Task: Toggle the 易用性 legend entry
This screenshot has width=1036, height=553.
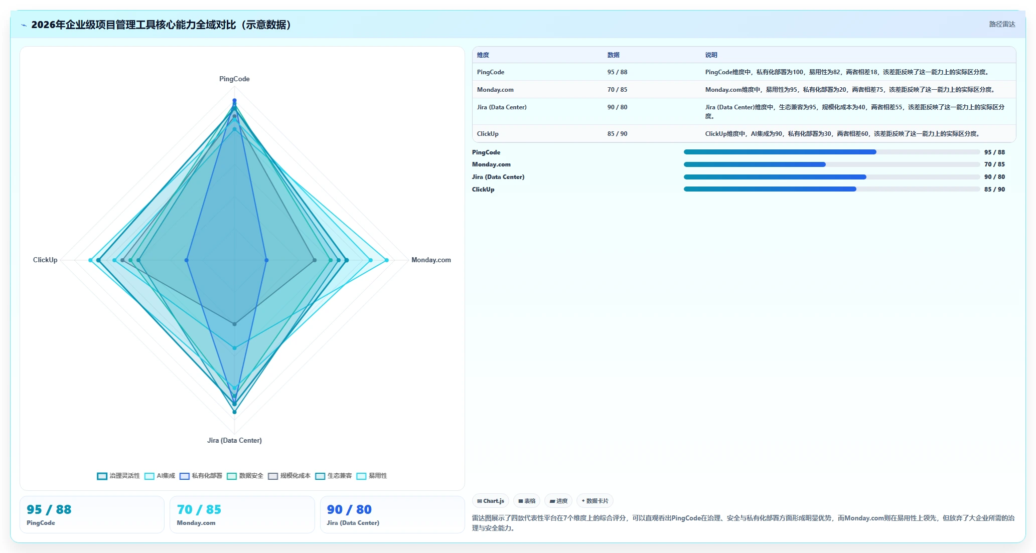Action: (x=371, y=476)
